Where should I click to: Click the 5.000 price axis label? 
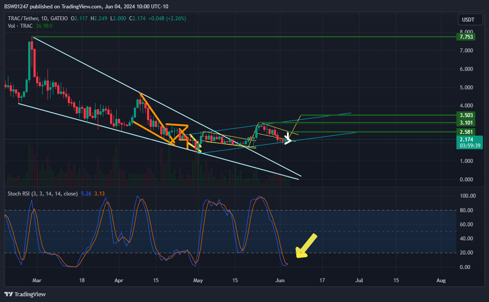(466, 87)
